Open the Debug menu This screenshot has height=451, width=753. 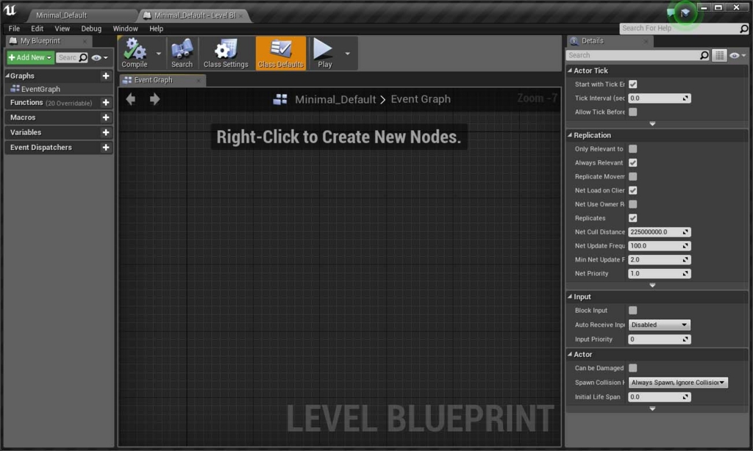click(91, 29)
